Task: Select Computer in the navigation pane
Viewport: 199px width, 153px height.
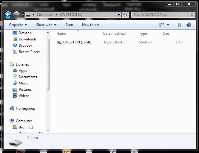Action: pyautogui.click(x=24, y=121)
